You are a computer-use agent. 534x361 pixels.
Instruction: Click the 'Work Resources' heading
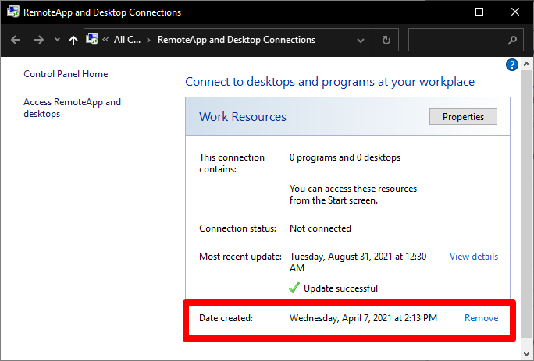click(243, 117)
